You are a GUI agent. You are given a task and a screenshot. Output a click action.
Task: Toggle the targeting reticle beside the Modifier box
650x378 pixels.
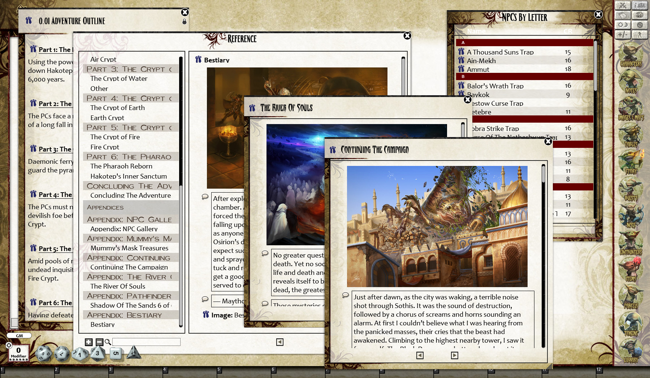(x=8, y=345)
